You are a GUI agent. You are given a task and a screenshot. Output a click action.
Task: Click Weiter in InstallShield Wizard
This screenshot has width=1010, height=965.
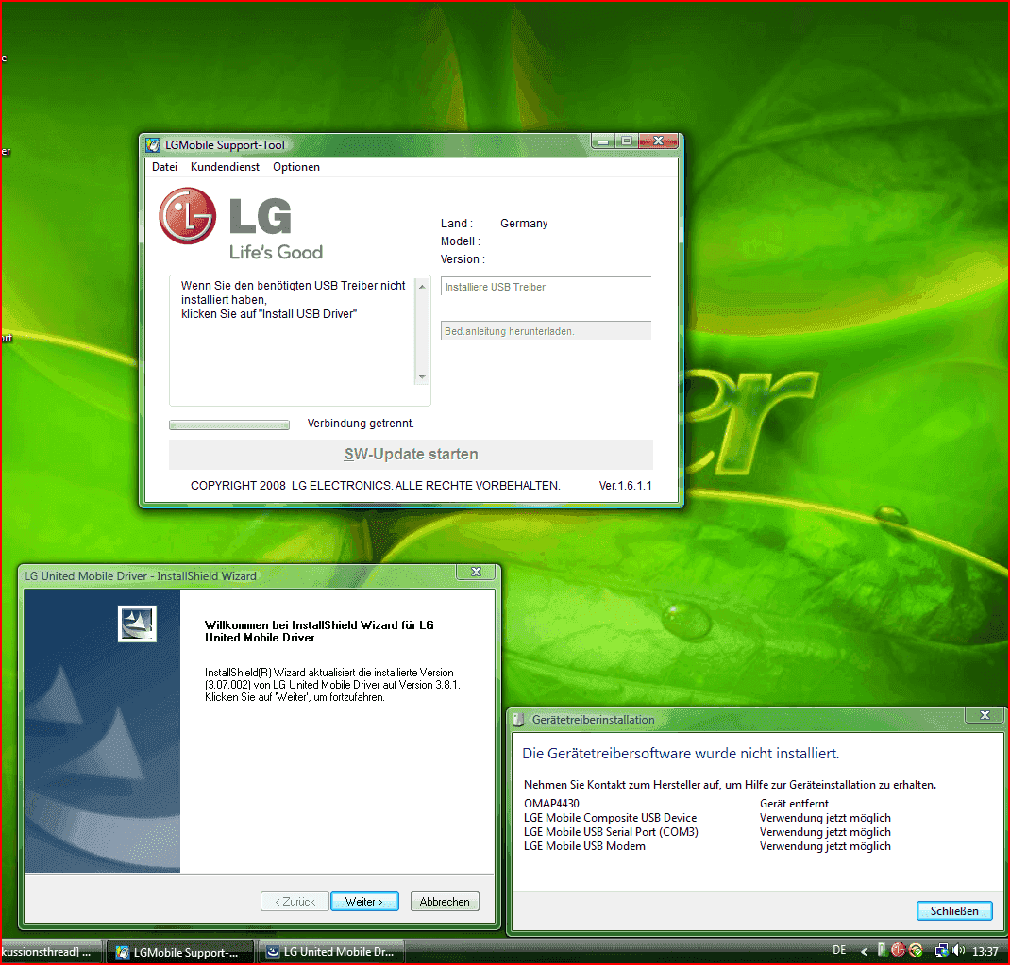point(364,901)
